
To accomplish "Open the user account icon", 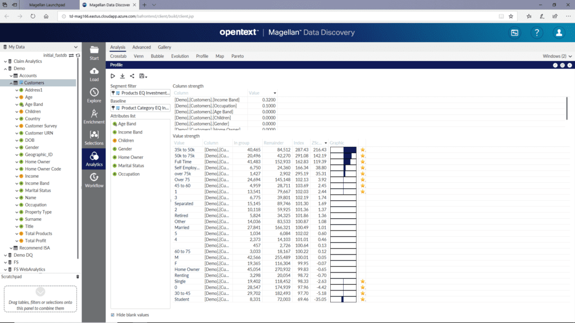I will 559,33.
